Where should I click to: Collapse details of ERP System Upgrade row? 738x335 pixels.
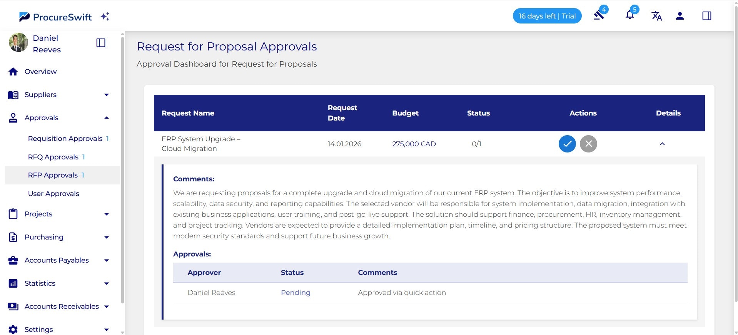pyautogui.click(x=662, y=144)
